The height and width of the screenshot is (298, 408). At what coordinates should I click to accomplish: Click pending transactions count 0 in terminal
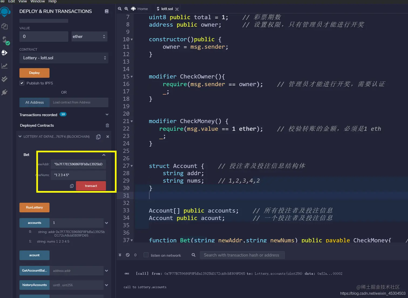[x=135, y=255]
